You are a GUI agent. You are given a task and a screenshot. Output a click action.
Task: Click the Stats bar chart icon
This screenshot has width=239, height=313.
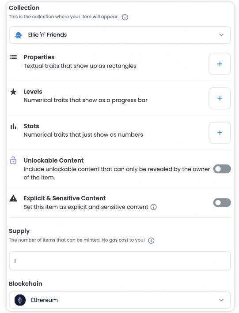tap(13, 126)
